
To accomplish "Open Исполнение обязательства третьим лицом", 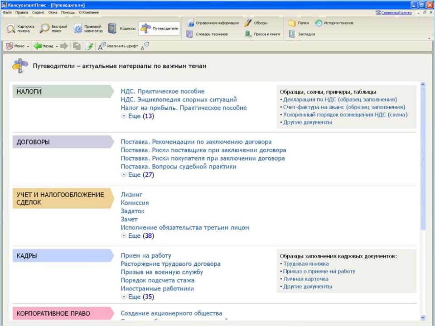I will (x=185, y=228).
